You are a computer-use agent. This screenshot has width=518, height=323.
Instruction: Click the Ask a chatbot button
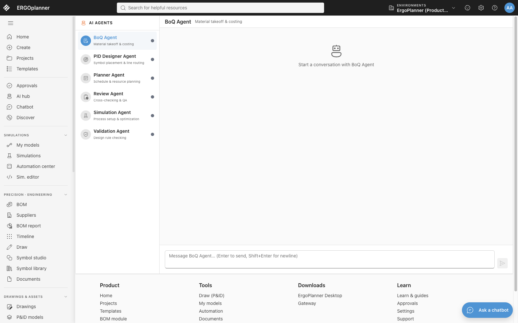[487, 310]
